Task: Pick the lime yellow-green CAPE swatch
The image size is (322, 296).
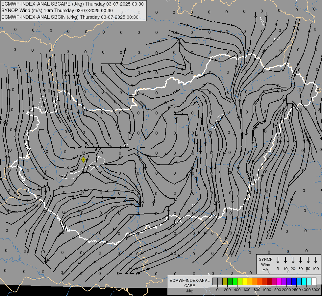Action: (x=240, y=281)
